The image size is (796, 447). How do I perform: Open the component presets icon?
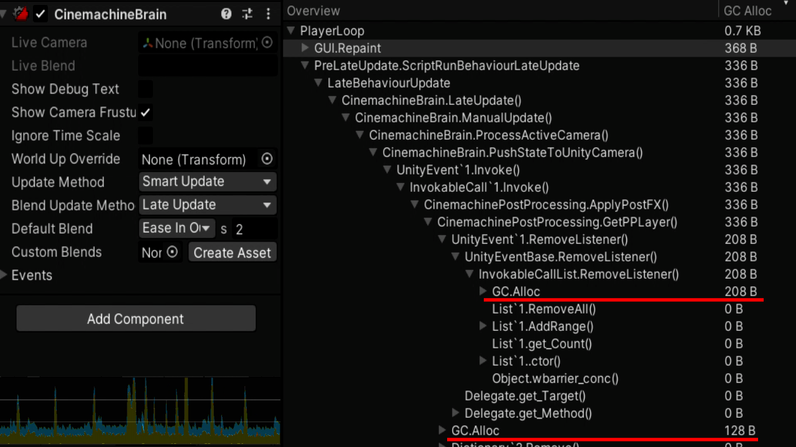click(248, 14)
